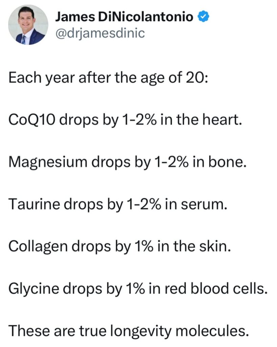
Task: Click the 1% figure in the Collagen line
Action: click(x=143, y=247)
